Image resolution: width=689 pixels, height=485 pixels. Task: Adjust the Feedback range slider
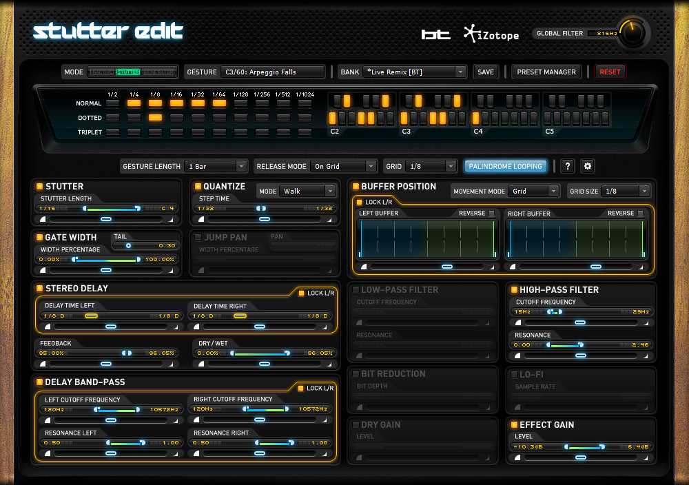click(127, 353)
